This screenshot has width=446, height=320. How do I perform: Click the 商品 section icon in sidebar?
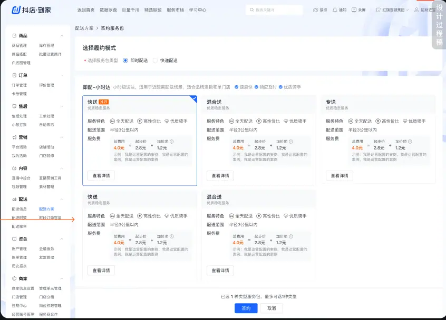[14, 36]
